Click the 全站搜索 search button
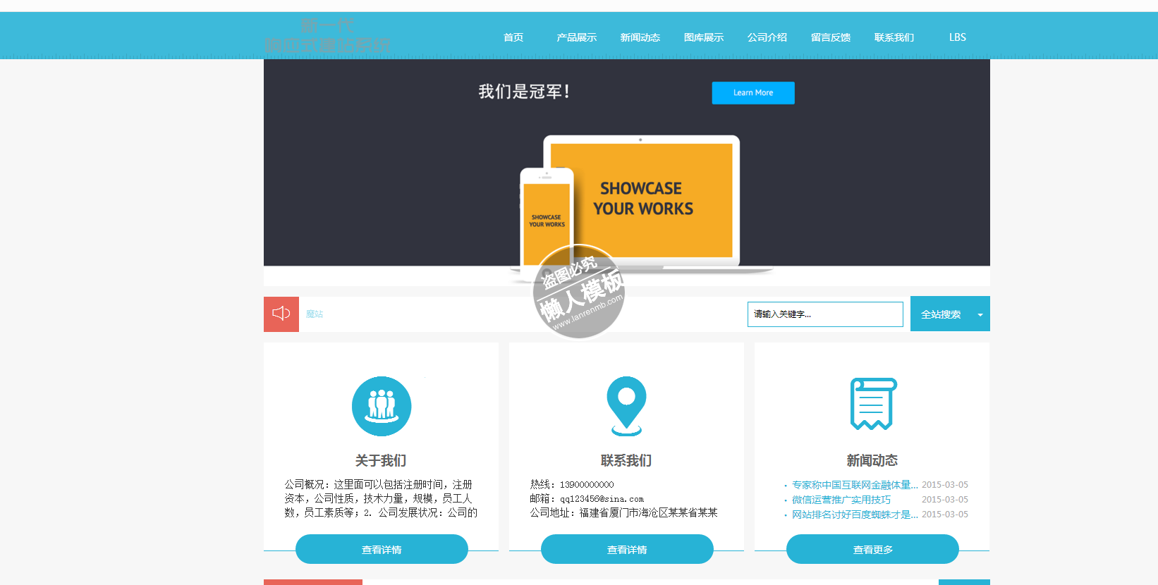 (x=941, y=314)
